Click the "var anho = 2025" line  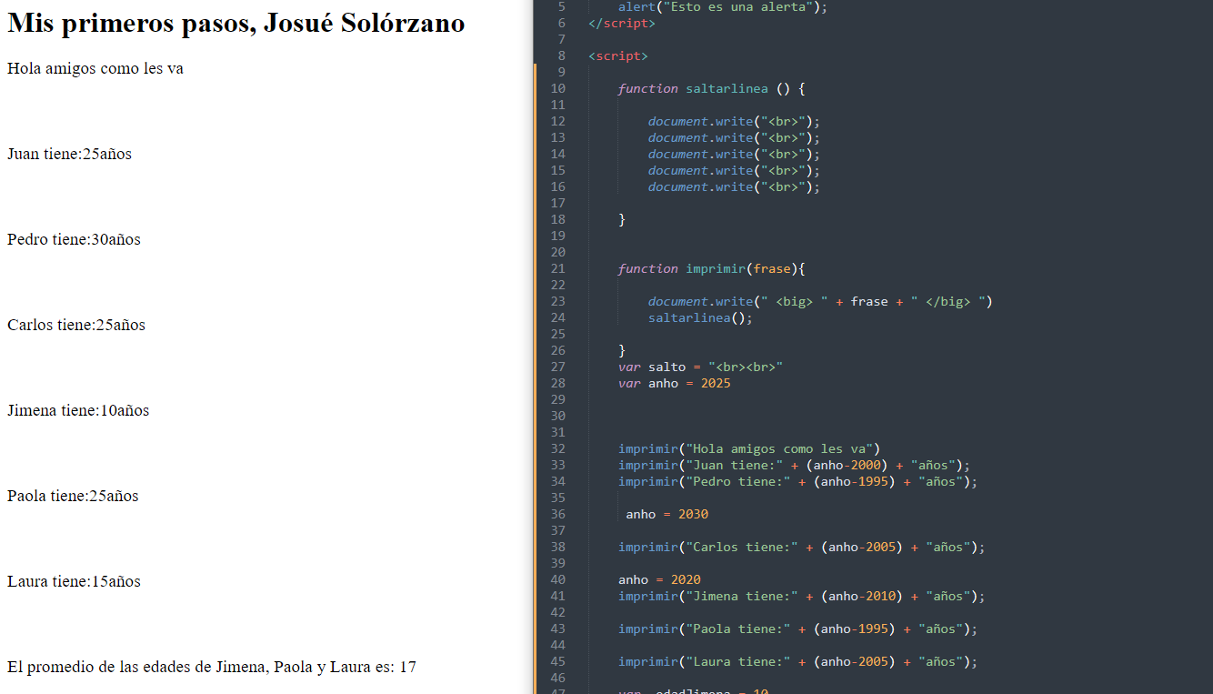[x=675, y=383]
